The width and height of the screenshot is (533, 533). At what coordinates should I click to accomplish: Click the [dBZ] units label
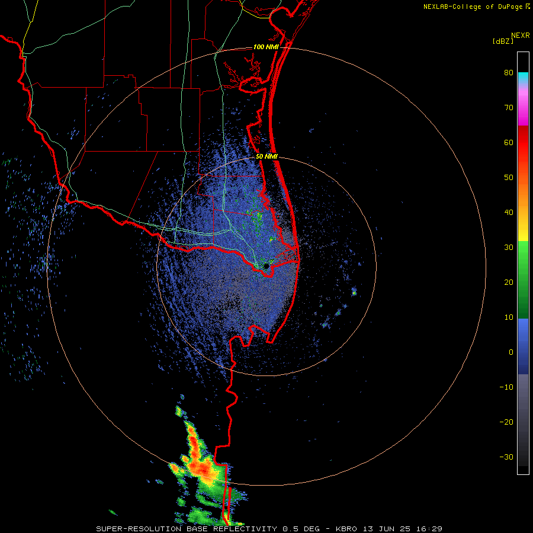pos(503,41)
